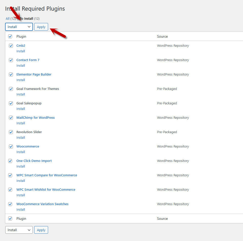Click Install under One Click Demo Import
Image resolution: width=243 pixels, height=241 pixels.
(x=21, y=166)
